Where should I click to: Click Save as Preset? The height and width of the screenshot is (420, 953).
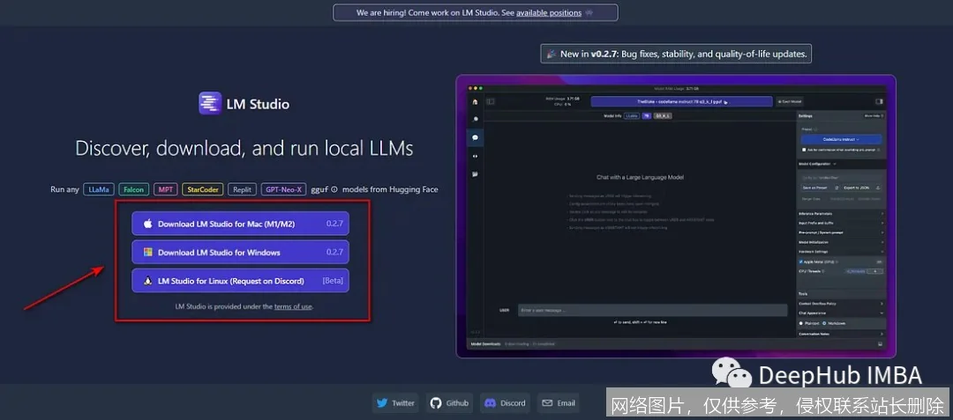point(819,188)
